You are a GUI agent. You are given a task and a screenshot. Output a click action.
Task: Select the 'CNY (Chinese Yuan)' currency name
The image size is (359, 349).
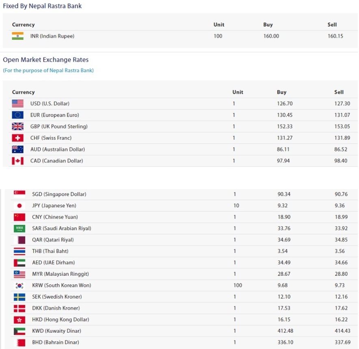(x=55, y=217)
